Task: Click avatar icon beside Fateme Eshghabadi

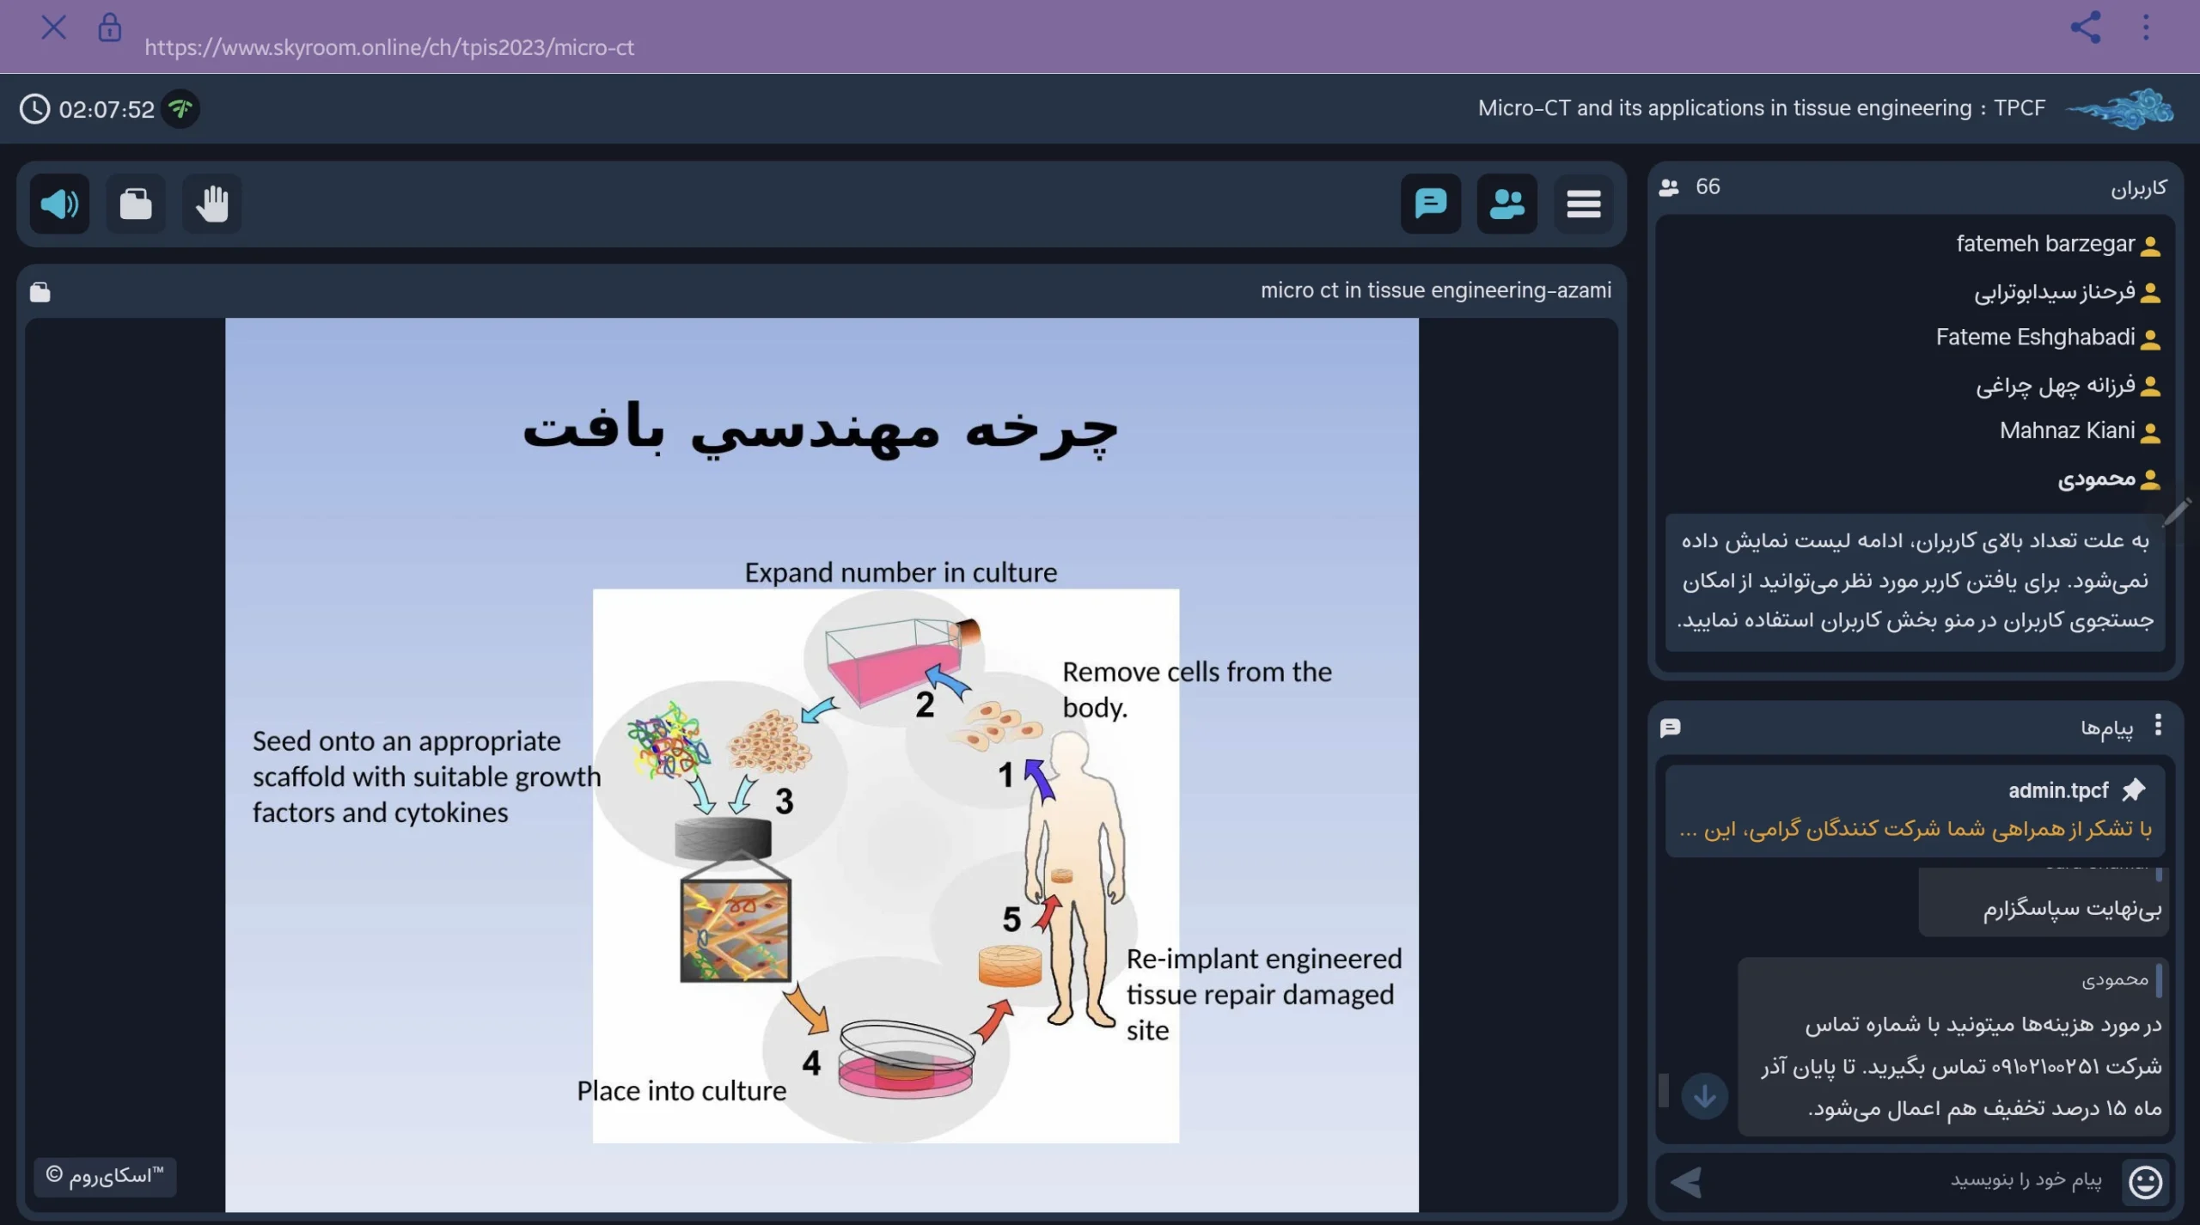Action: [2150, 339]
